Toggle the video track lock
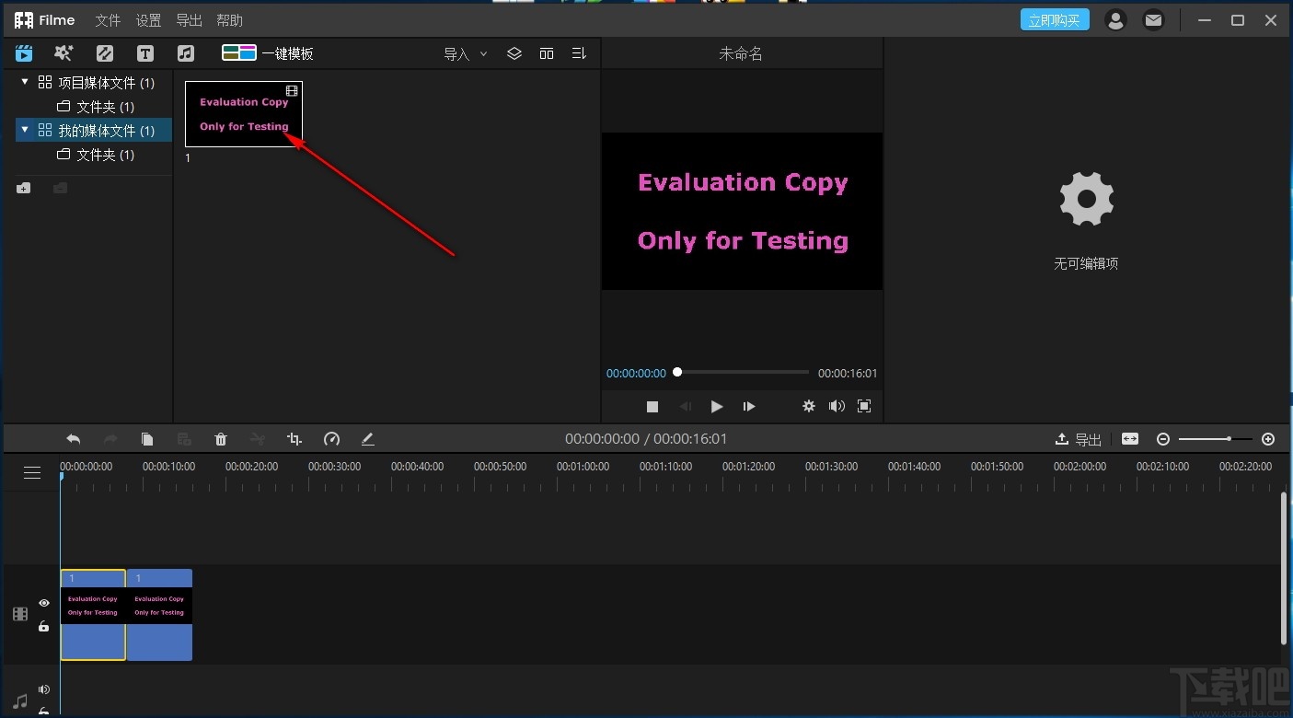Viewport: 1293px width, 718px height. click(44, 626)
